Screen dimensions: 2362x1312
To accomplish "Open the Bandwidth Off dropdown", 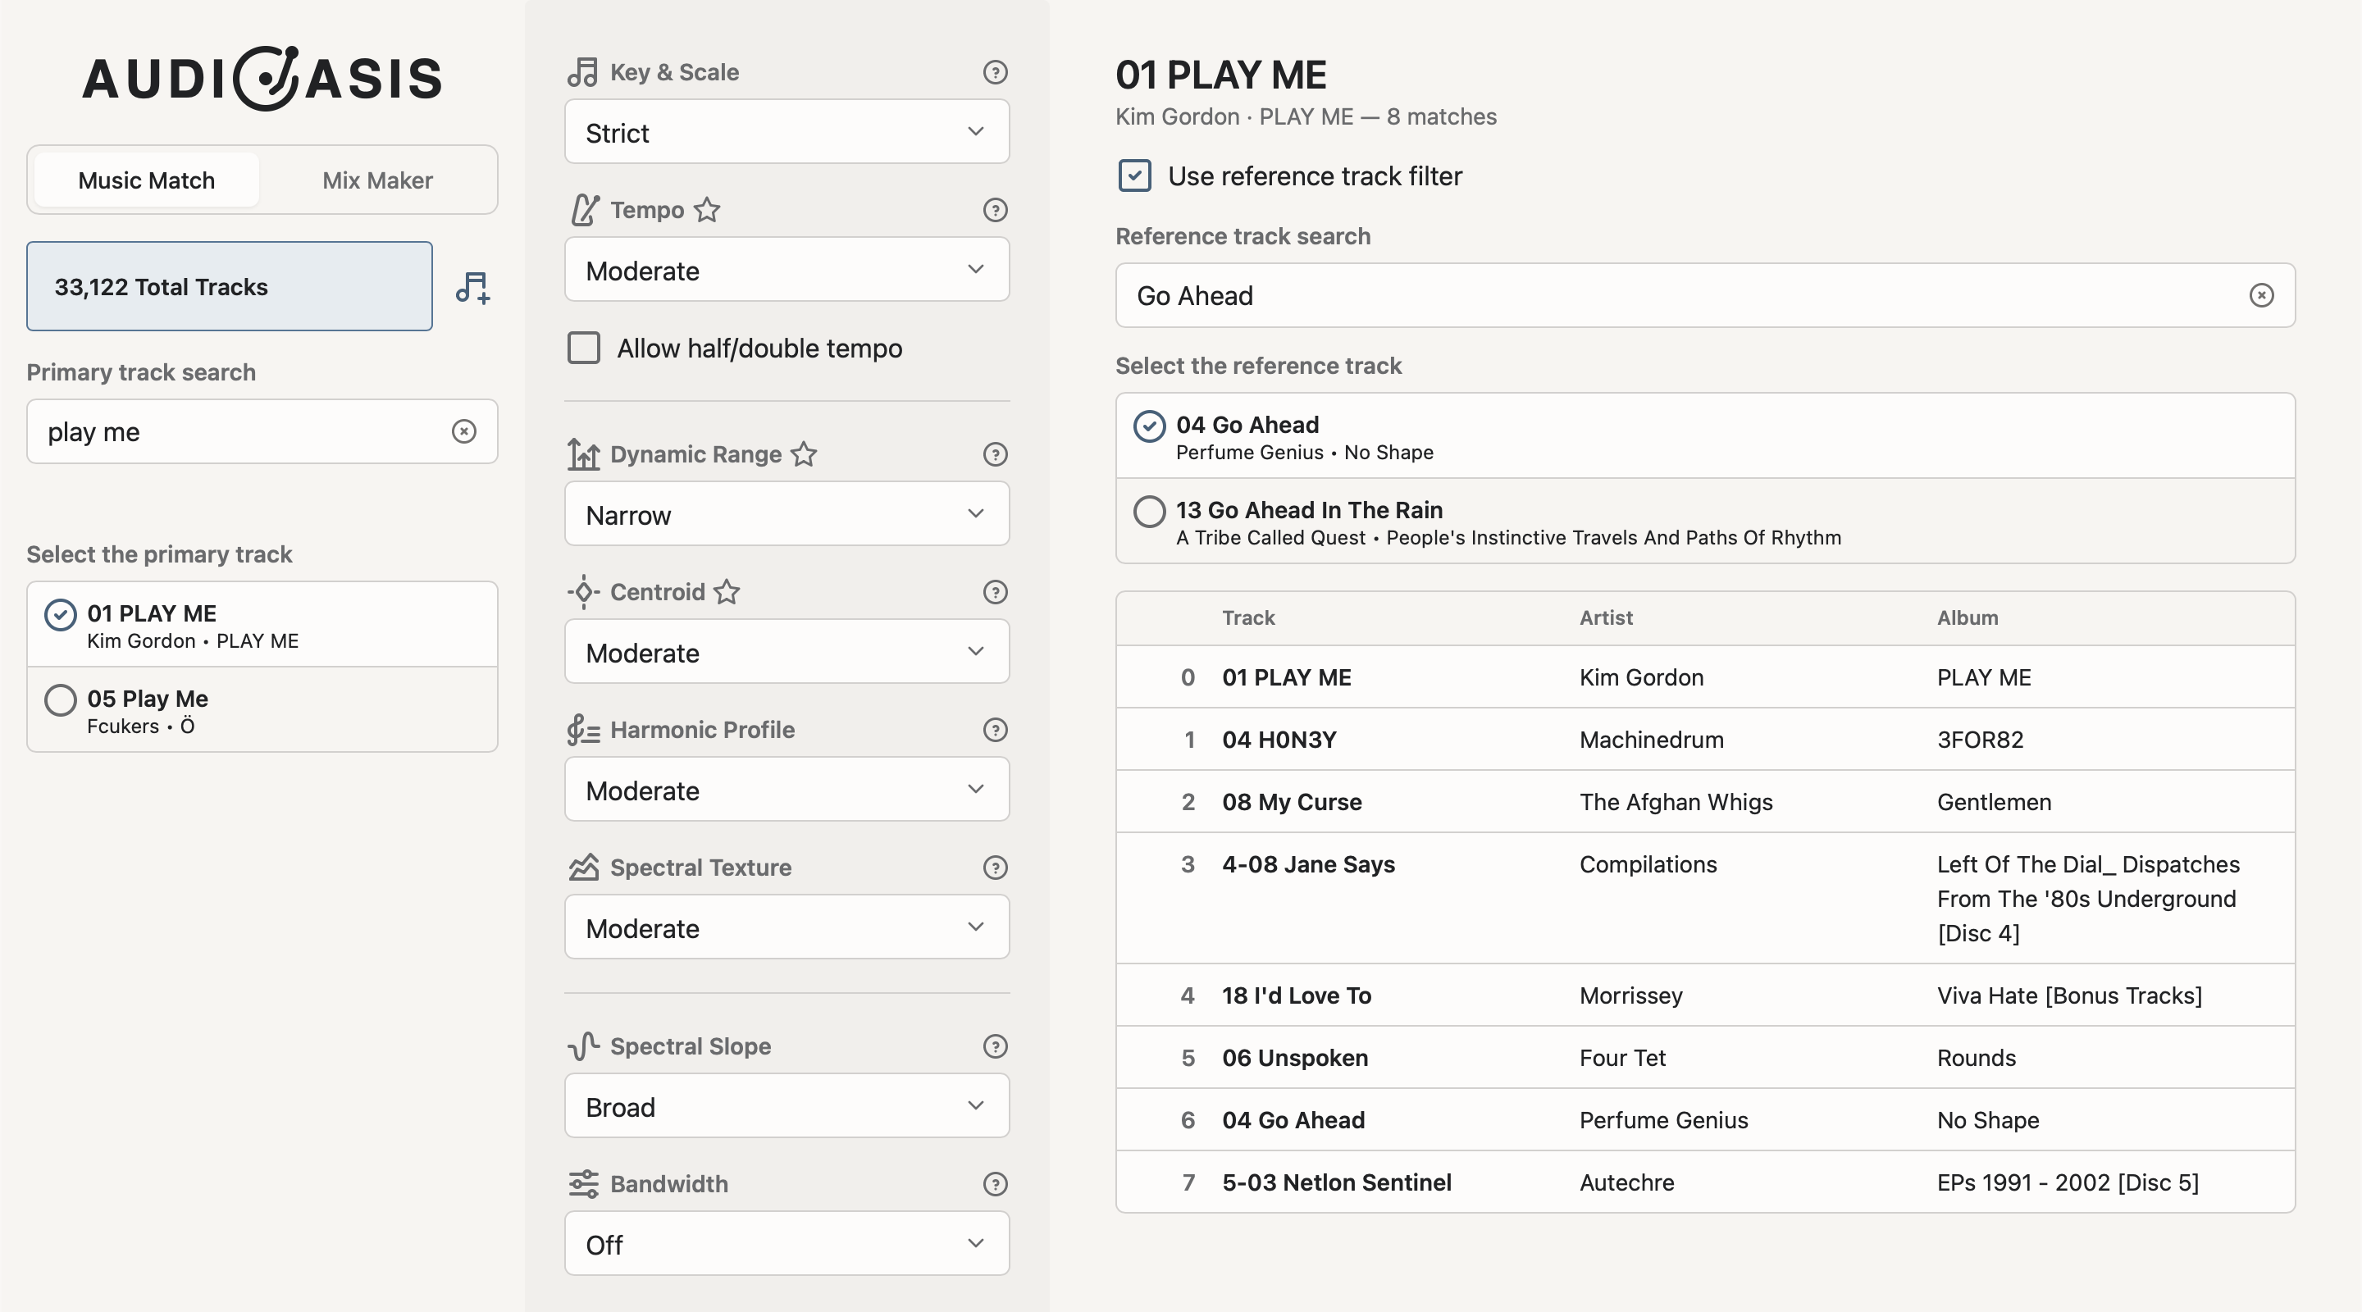I will 787,1244.
